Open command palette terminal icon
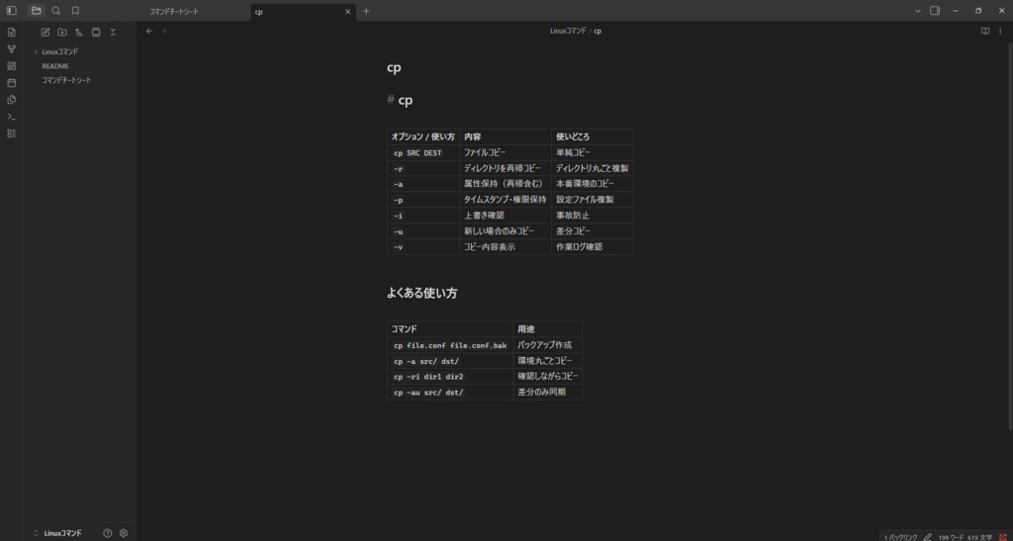The width and height of the screenshot is (1013, 541). [12, 117]
